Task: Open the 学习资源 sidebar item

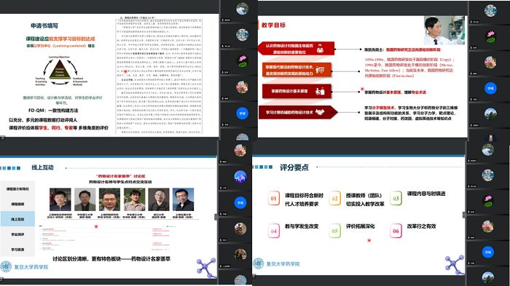Action: click(x=17, y=250)
